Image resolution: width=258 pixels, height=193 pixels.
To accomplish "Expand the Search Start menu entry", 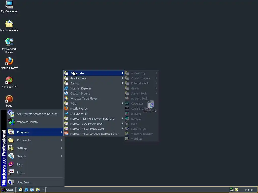I will 35,156.
